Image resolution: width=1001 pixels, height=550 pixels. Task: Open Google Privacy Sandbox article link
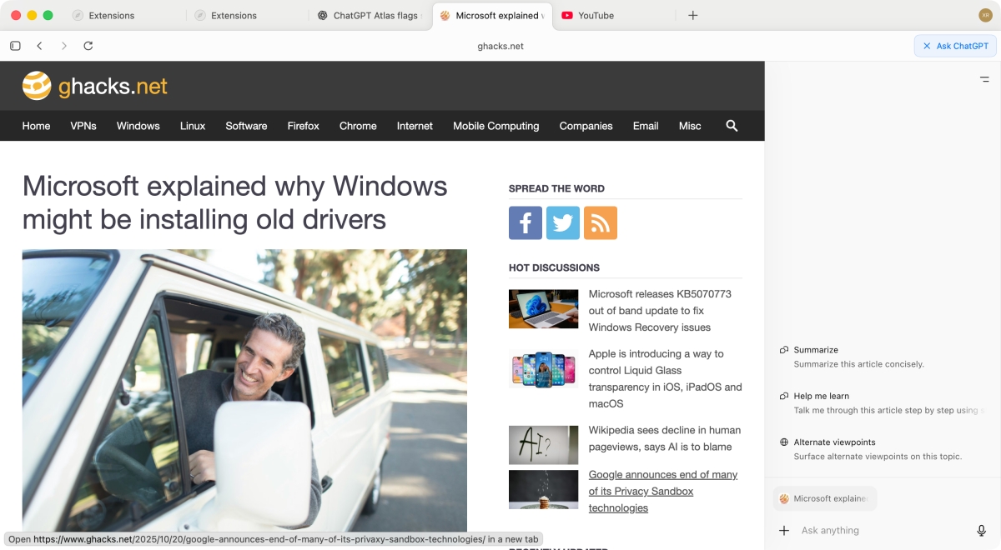(x=662, y=491)
